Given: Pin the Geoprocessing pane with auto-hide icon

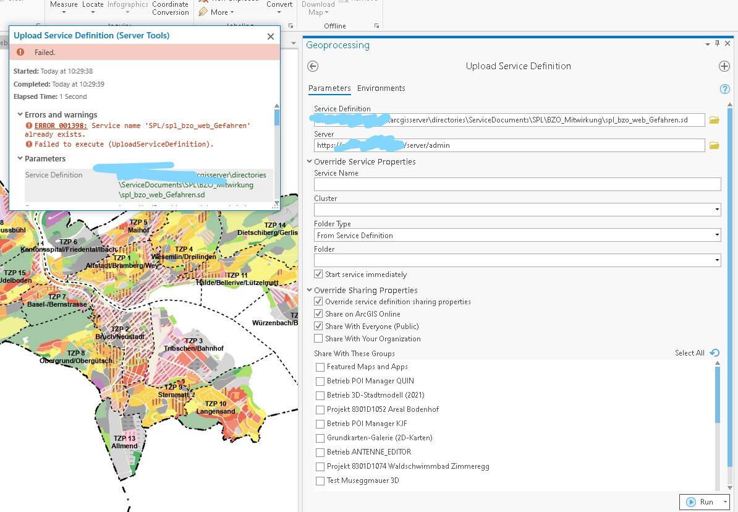Looking at the screenshot, I should (x=718, y=44).
